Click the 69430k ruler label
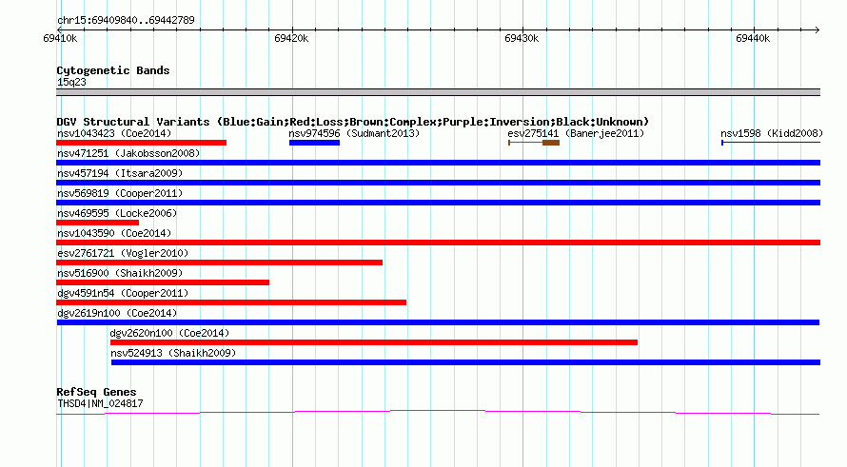The image size is (847, 467). click(522, 38)
